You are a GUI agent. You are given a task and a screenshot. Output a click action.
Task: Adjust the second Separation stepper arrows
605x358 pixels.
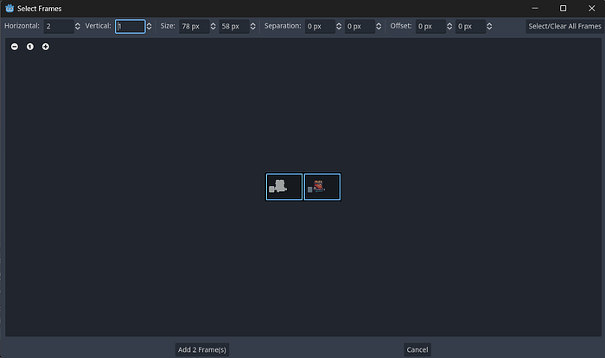tap(379, 26)
